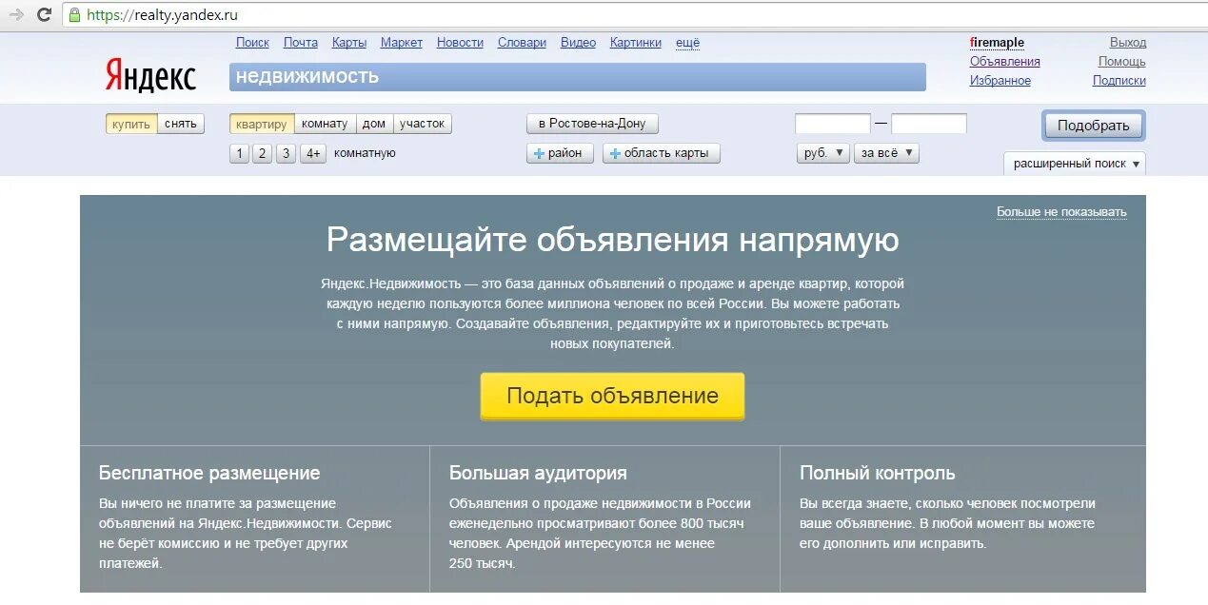Click the firemaple username

[997, 43]
